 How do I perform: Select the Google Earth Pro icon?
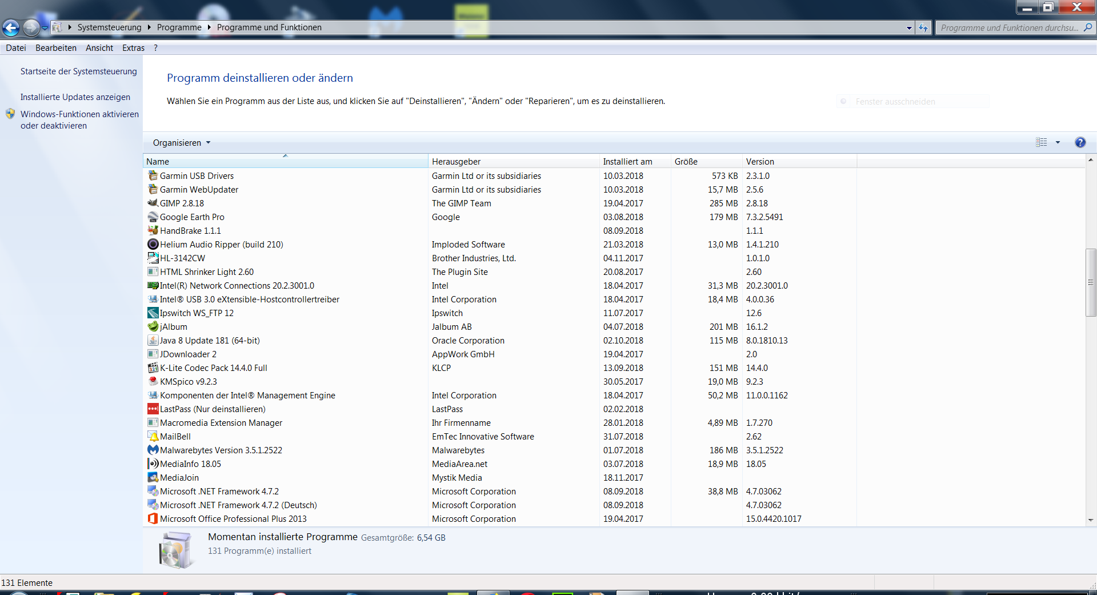pos(153,217)
